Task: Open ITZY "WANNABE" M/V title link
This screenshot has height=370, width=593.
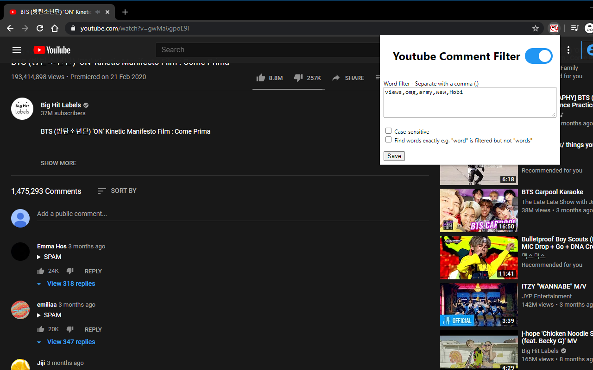Action: (x=554, y=286)
